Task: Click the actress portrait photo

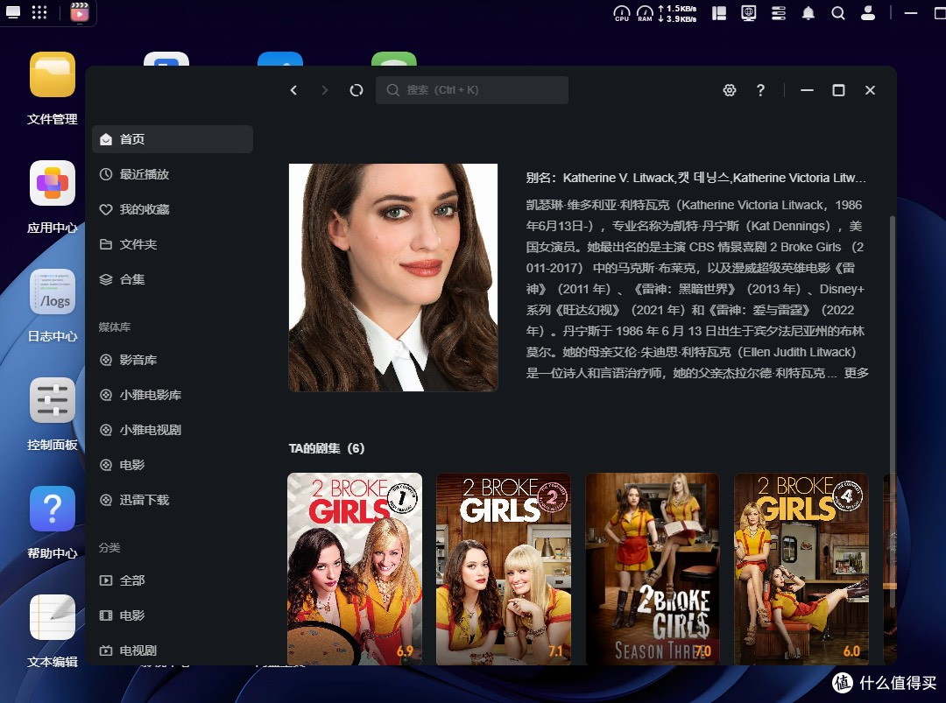Action: [x=393, y=278]
